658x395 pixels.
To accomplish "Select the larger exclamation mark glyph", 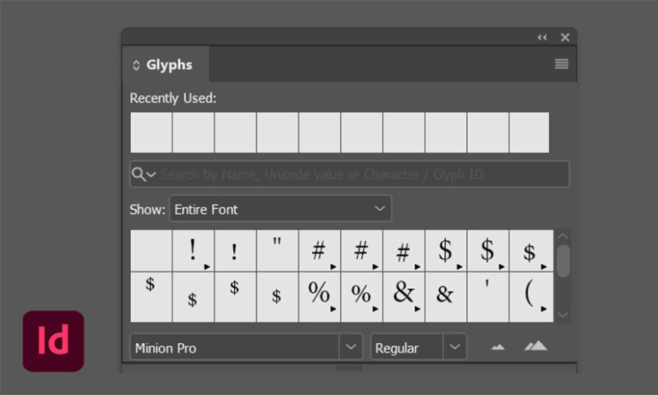I will [x=193, y=251].
